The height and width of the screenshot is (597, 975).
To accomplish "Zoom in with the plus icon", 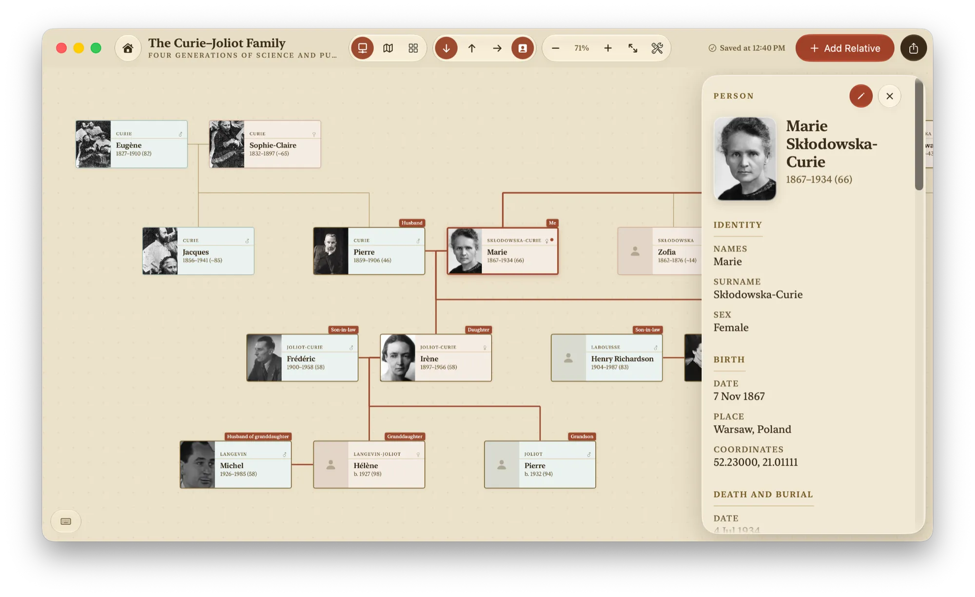I will tap(608, 48).
